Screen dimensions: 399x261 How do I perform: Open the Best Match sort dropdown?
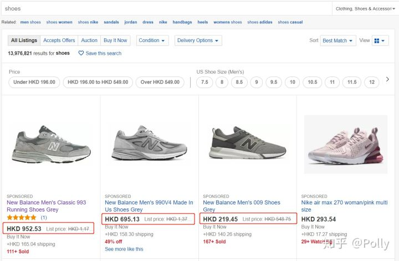(338, 40)
